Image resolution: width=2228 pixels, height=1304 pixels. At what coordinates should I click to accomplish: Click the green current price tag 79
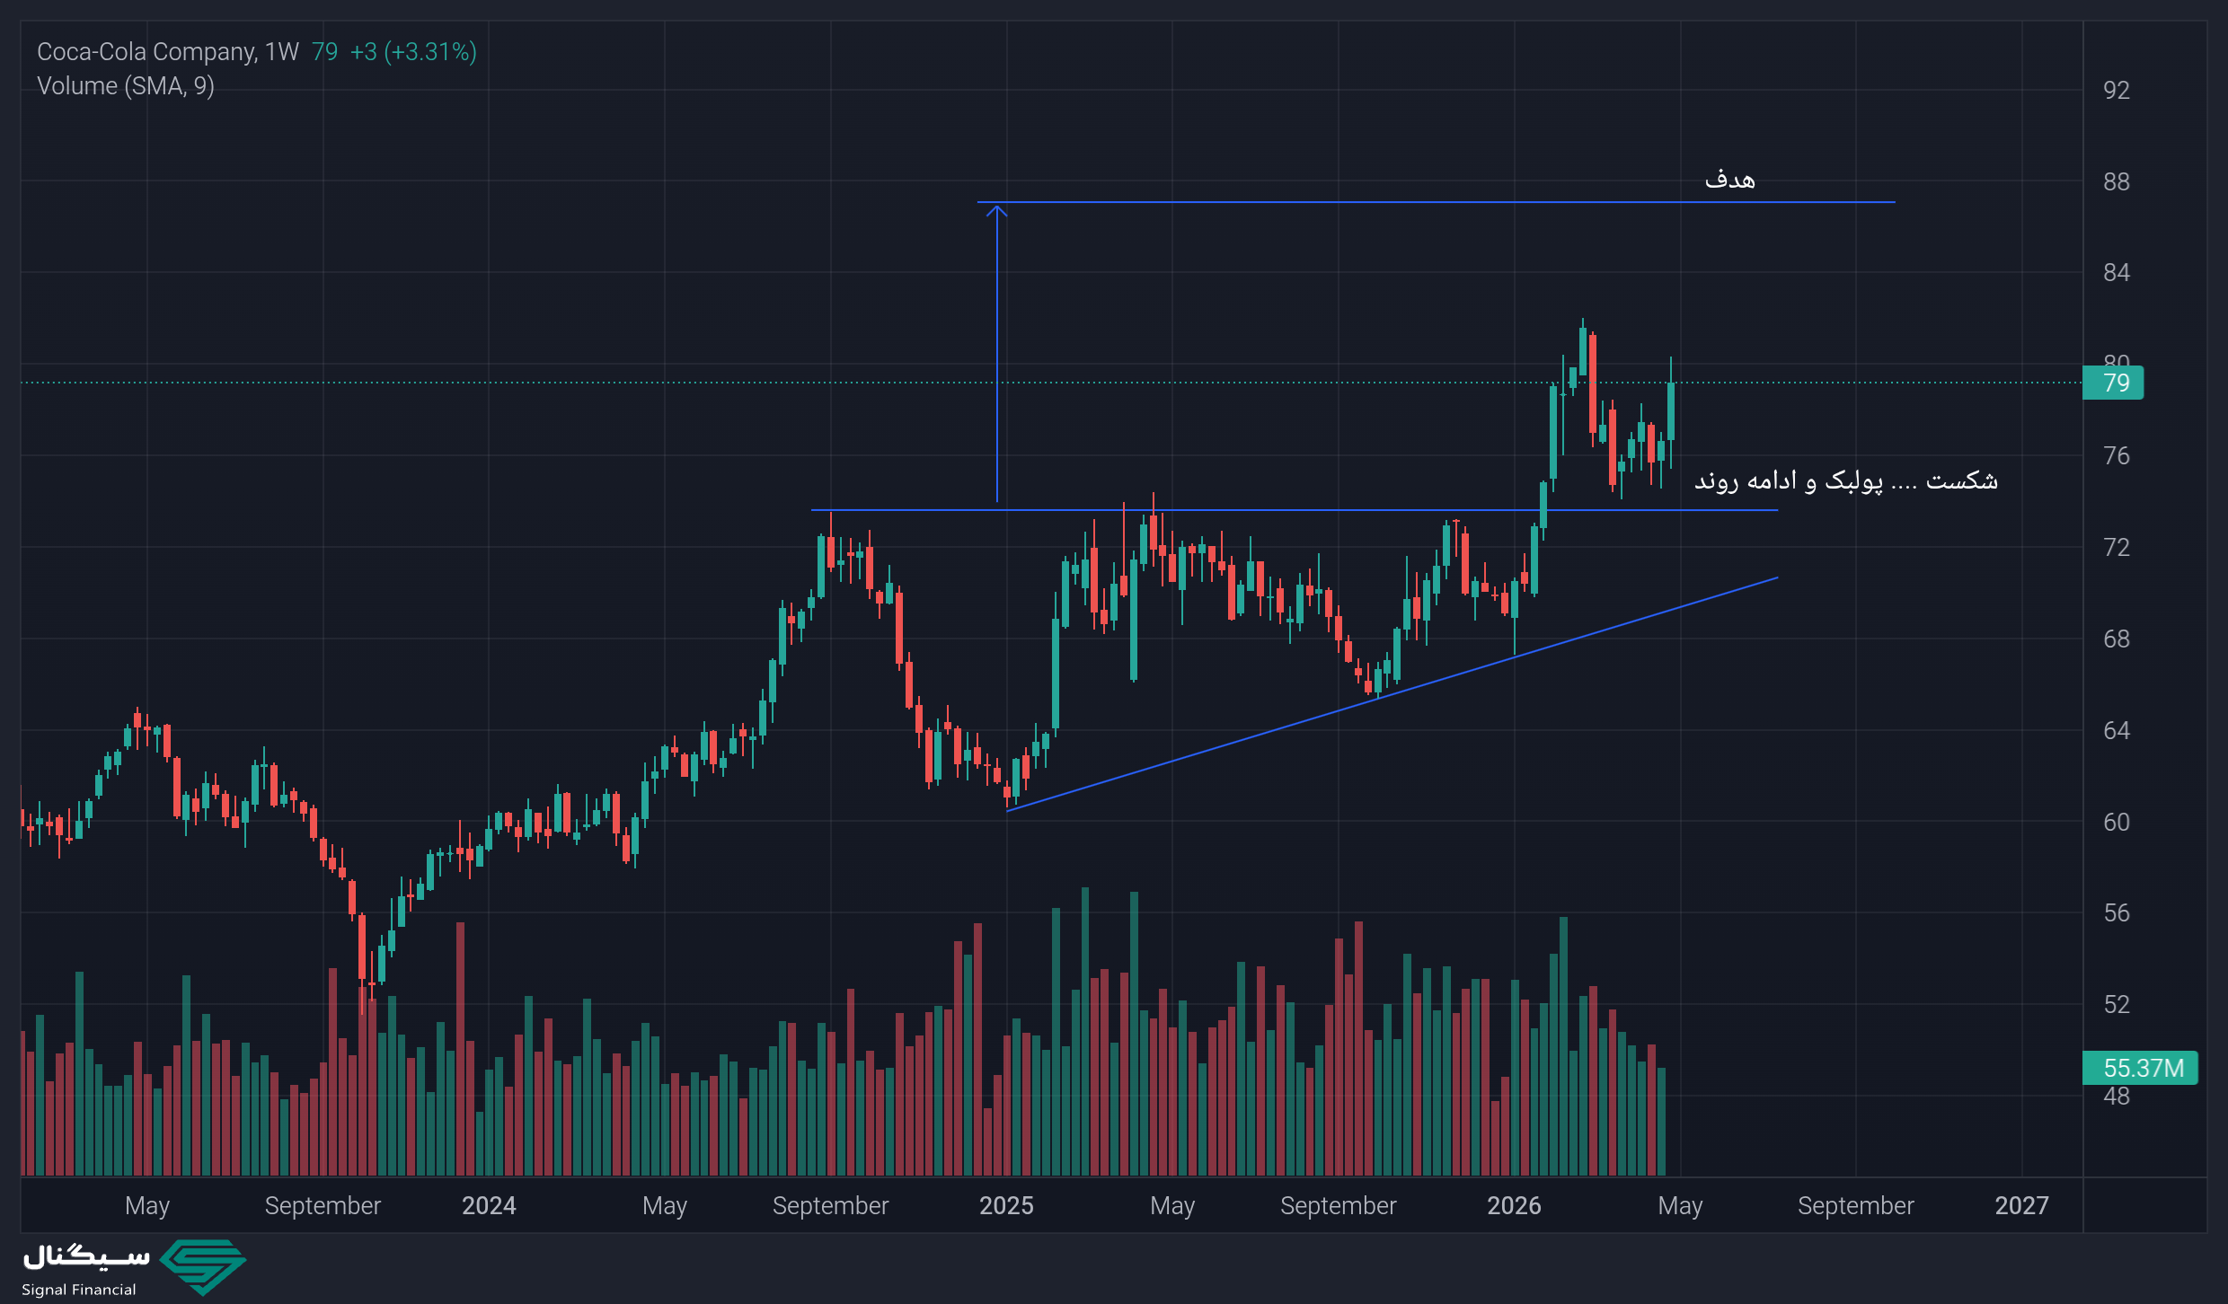click(x=2113, y=383)
